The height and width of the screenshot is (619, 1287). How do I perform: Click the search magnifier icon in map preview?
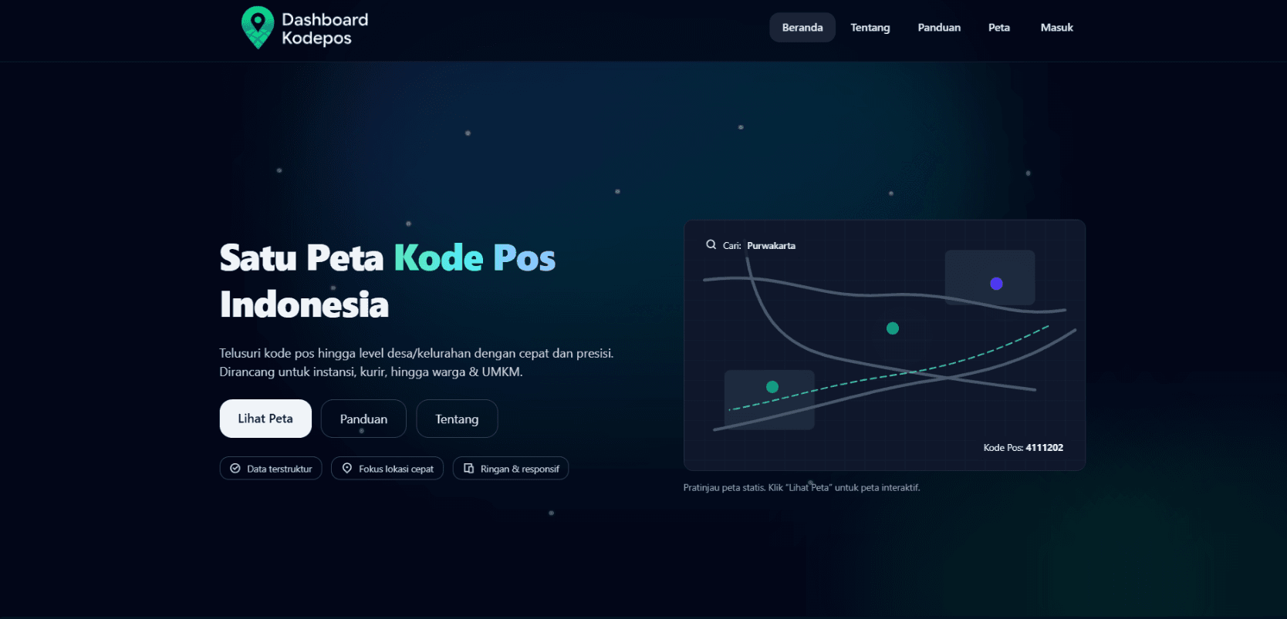[711, 245]
